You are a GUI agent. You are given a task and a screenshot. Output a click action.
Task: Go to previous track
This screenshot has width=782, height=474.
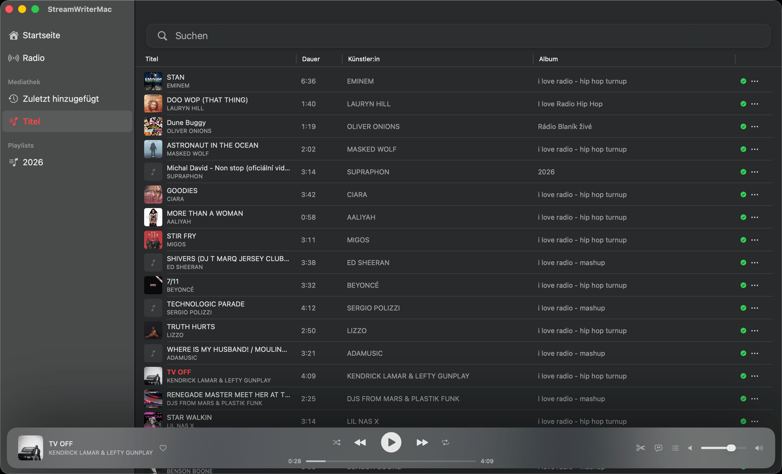(360, 442)
